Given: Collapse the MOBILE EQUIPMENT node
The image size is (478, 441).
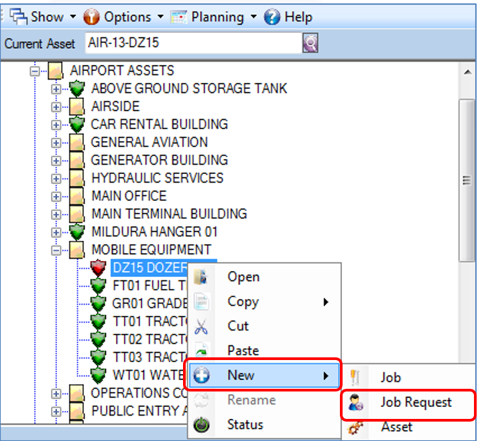Looking at the screenshot, I should 56,250.
